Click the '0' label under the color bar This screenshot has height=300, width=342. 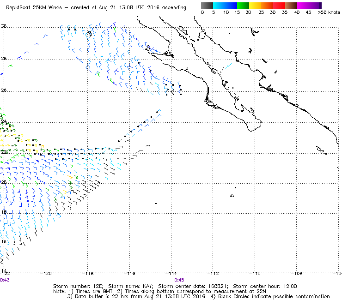tap(202, 12)
